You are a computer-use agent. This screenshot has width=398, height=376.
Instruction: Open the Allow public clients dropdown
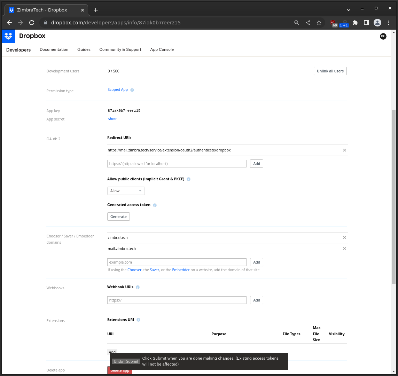tap(126, 191)
